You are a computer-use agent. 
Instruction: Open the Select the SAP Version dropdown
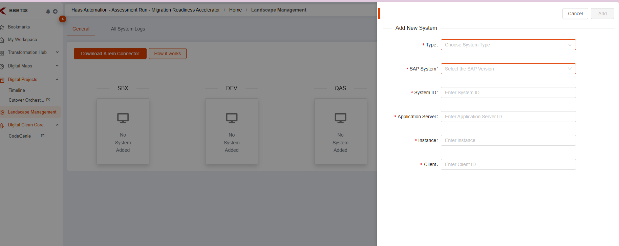pyautogui.click(x=508, y=69)
